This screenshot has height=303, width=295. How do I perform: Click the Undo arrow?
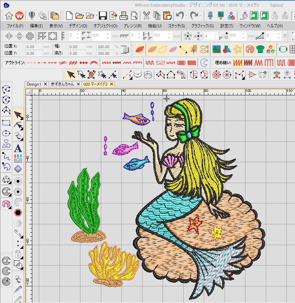pyautogui.click(x=180, y=16)
